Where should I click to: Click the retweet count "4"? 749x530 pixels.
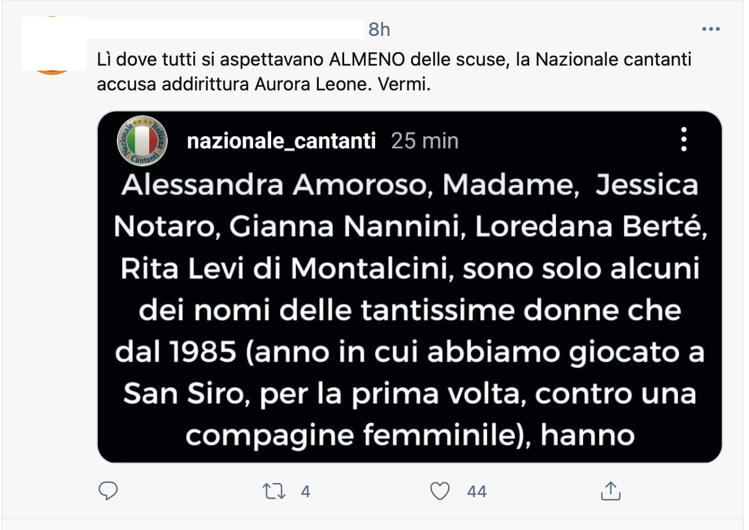coord(305,492)
